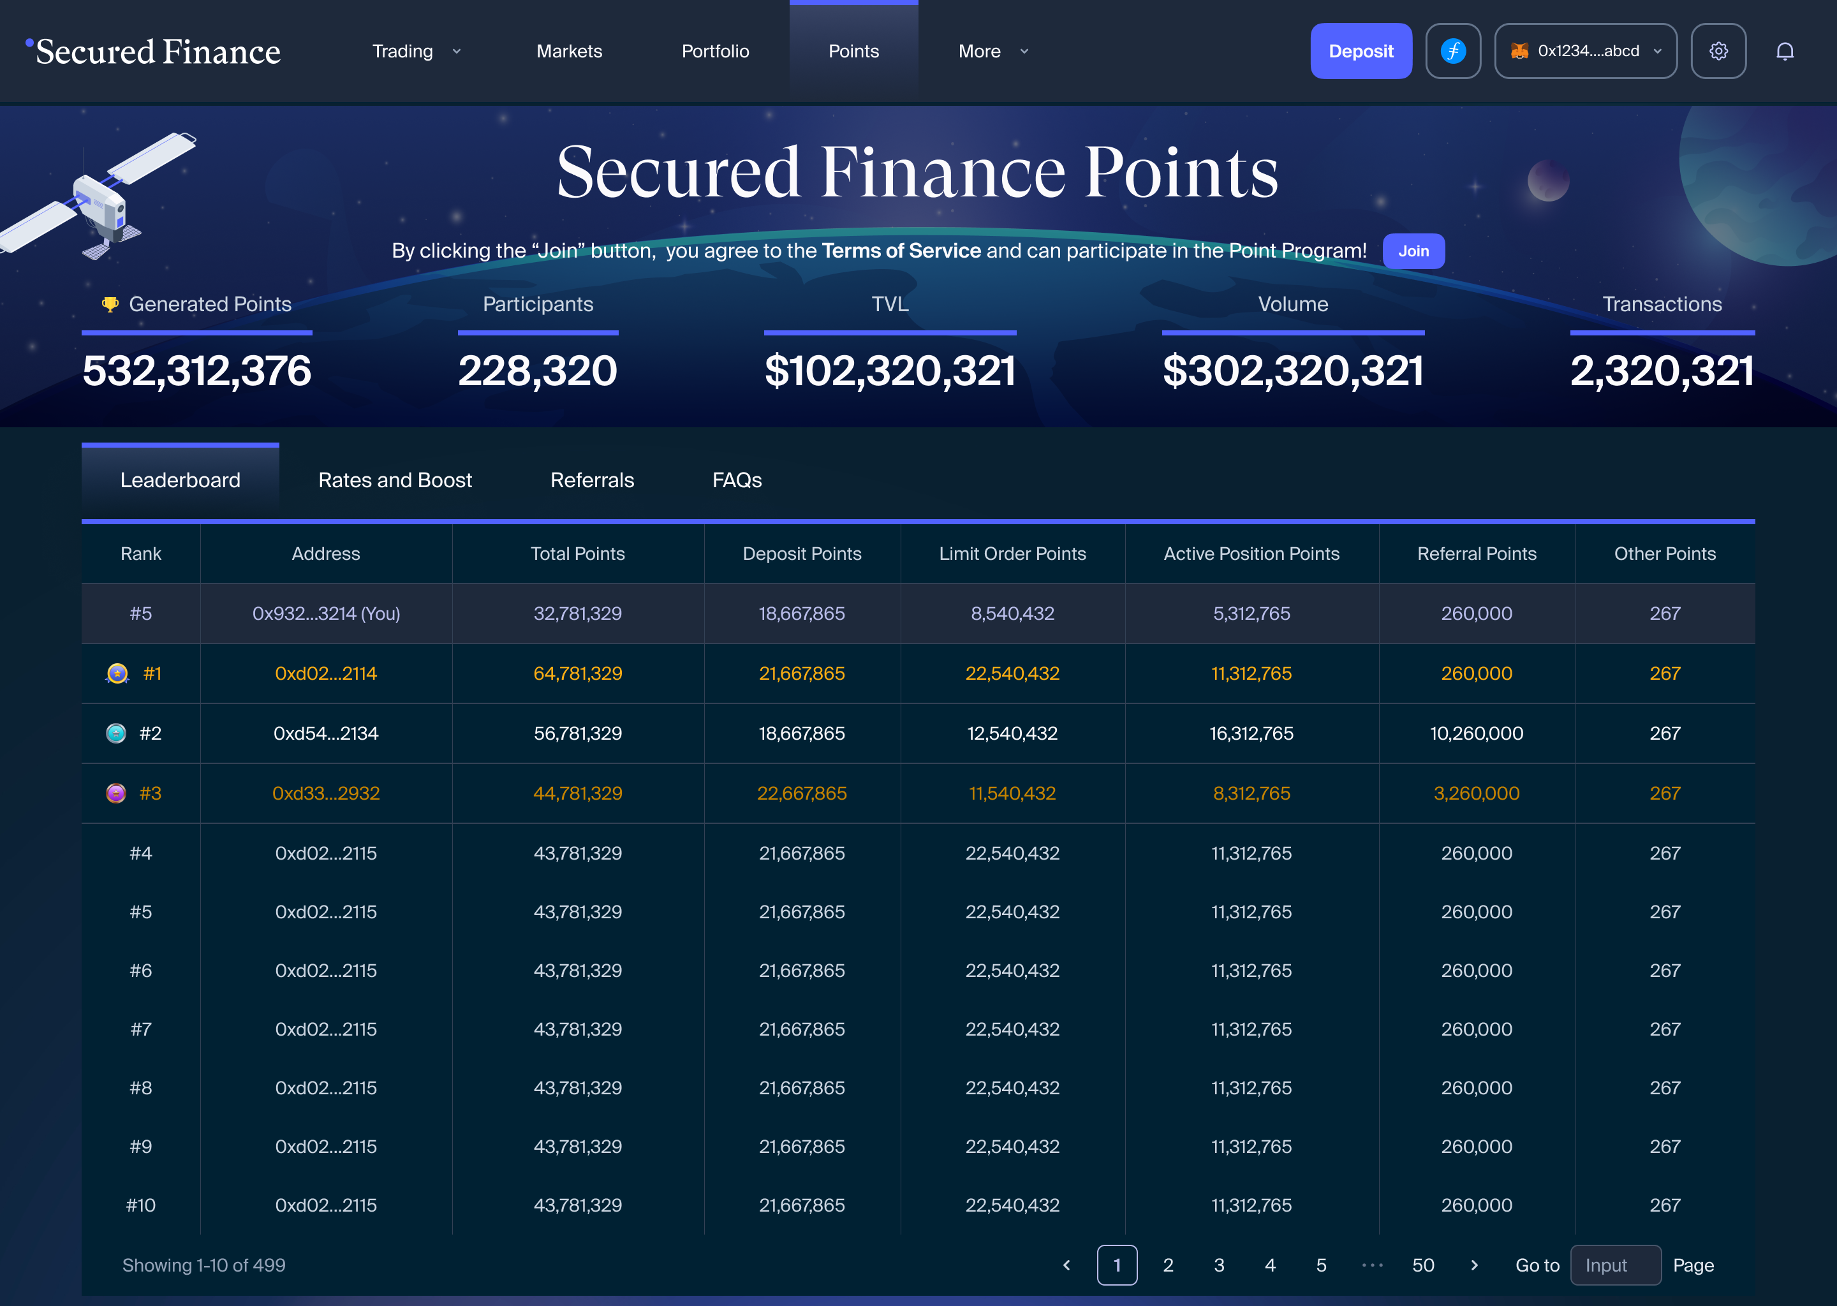Image resolution: width=1837 pixels, height=1306 pixels.
Task: Switch to the Rates and Boost tab
Action: point(395,480)
